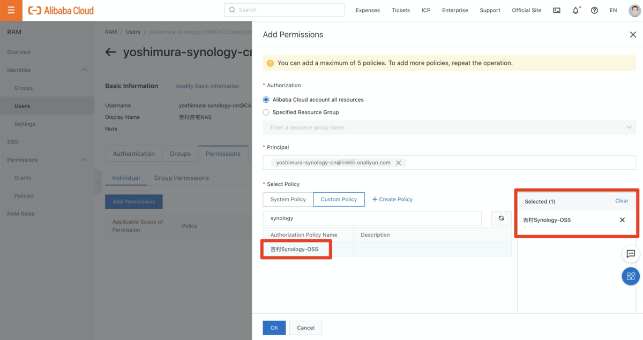Collapse the Permissions sidebar section
The width and height of the screenshot is (643, 340).
click(x=84, y=160)
